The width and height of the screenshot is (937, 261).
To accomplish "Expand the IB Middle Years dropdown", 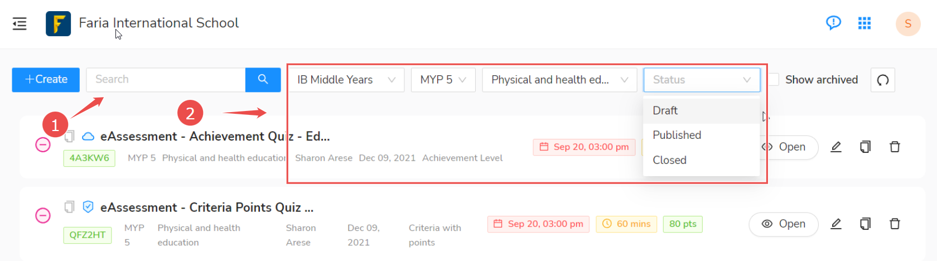I will 346,80.
